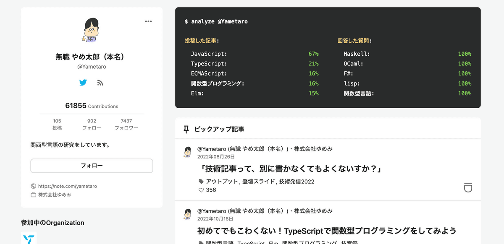Click author avatar on the second pickup article
The image size is (504, 244).
tap(187, 214)
